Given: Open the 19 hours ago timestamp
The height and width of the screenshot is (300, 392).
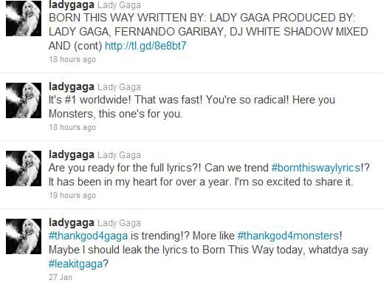Looking at the screenshot, I should click(x=72, y=195).
